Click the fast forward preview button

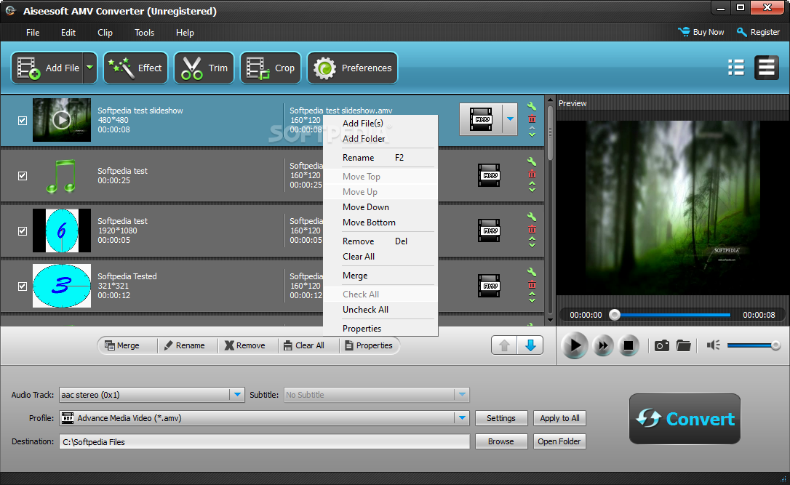click(x=603, y=345)
